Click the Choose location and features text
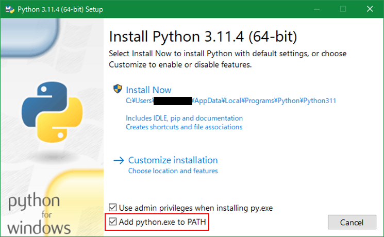Image resolution: width=384 pixels, height=237 pixels. (x=173, y=171)
